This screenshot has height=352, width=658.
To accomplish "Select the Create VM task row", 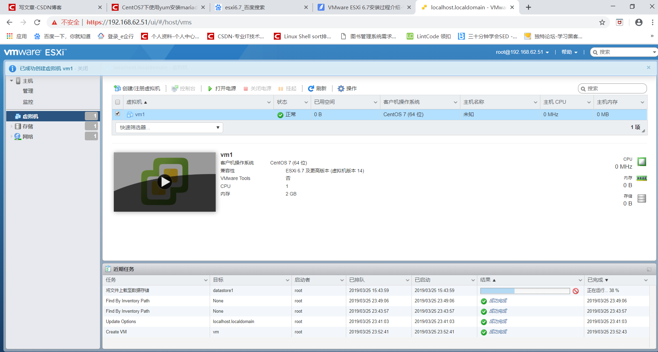I will click(x=376, y=332).
